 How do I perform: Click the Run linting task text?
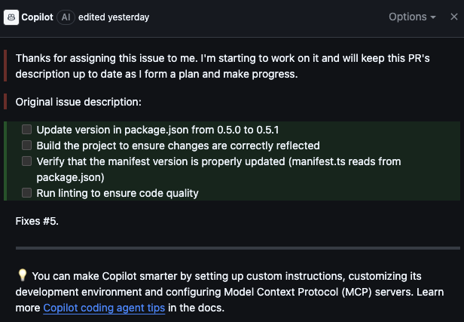pos(118,193)
